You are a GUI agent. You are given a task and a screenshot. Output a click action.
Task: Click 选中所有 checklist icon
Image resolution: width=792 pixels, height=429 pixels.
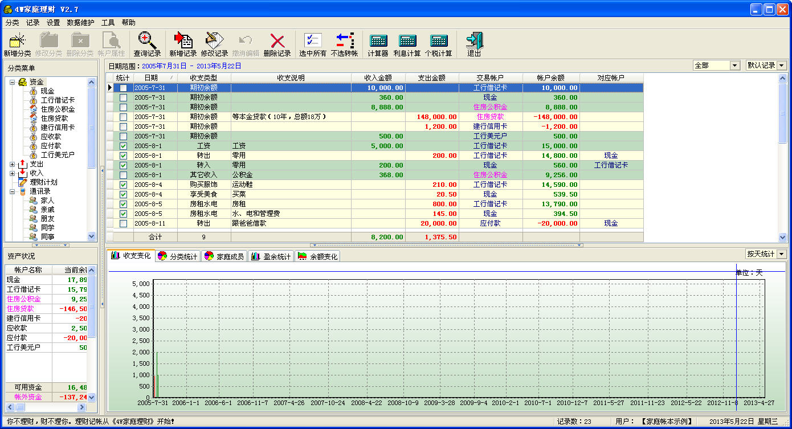(x=313, y=41)
